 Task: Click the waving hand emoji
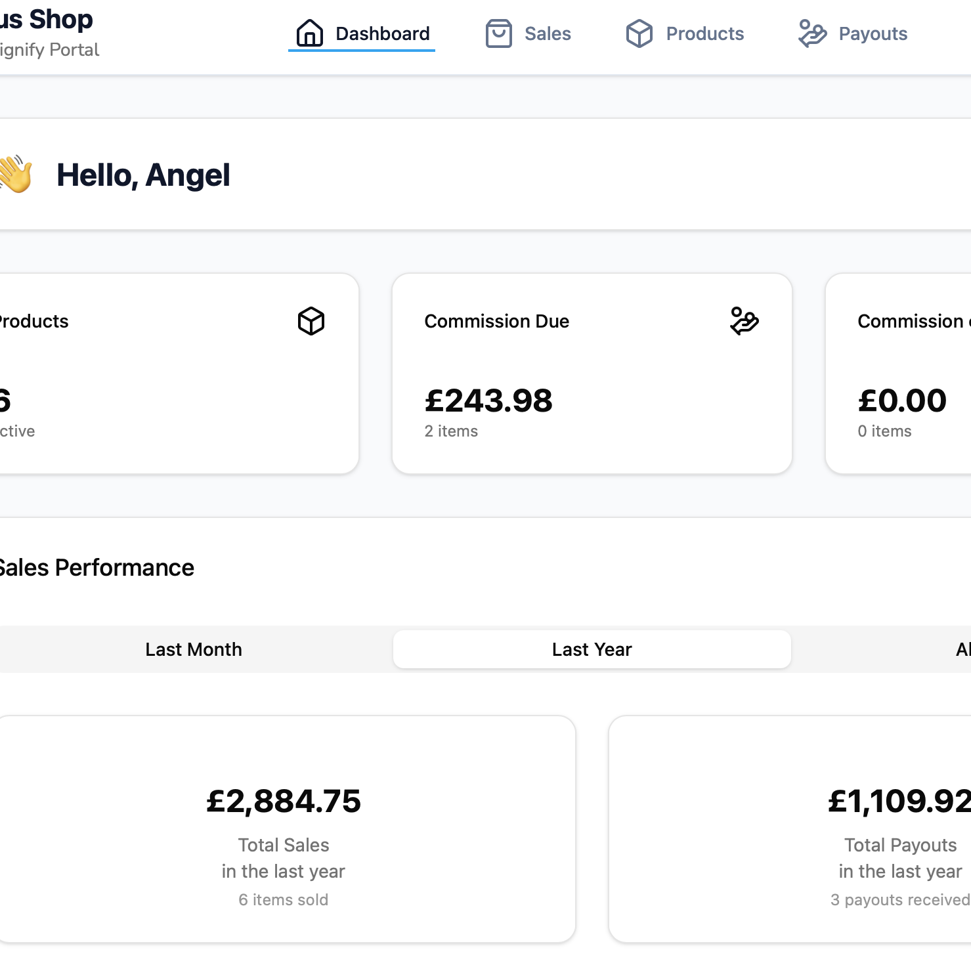[16, 175]
